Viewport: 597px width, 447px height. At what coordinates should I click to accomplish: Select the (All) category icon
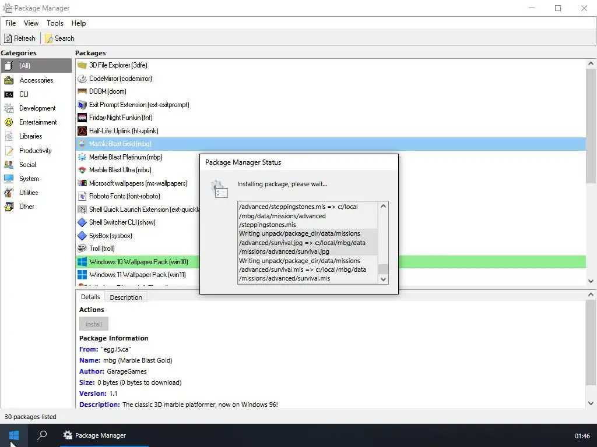(x=9, y=66)
